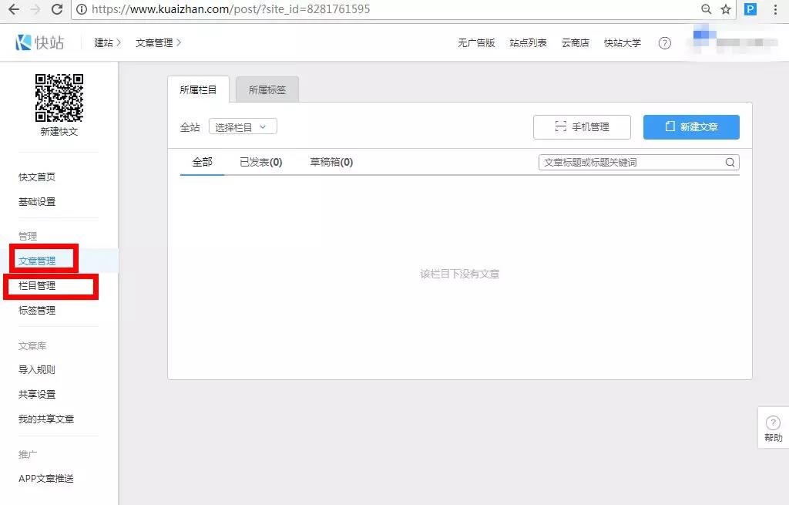Switch to the 所属标签 tab
Screen dimensions: 789x505
click(x=267, y=89)
